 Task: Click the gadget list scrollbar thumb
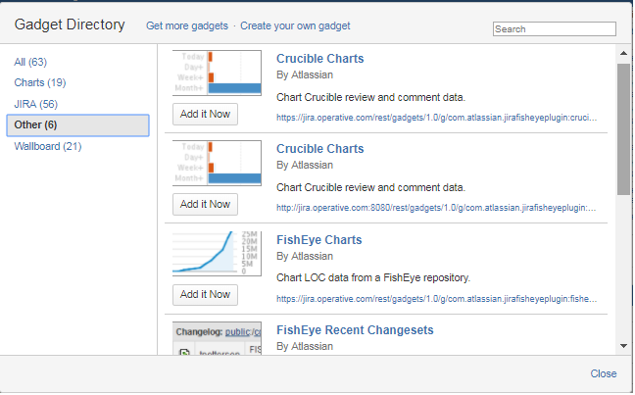click(x=623, y=129)
